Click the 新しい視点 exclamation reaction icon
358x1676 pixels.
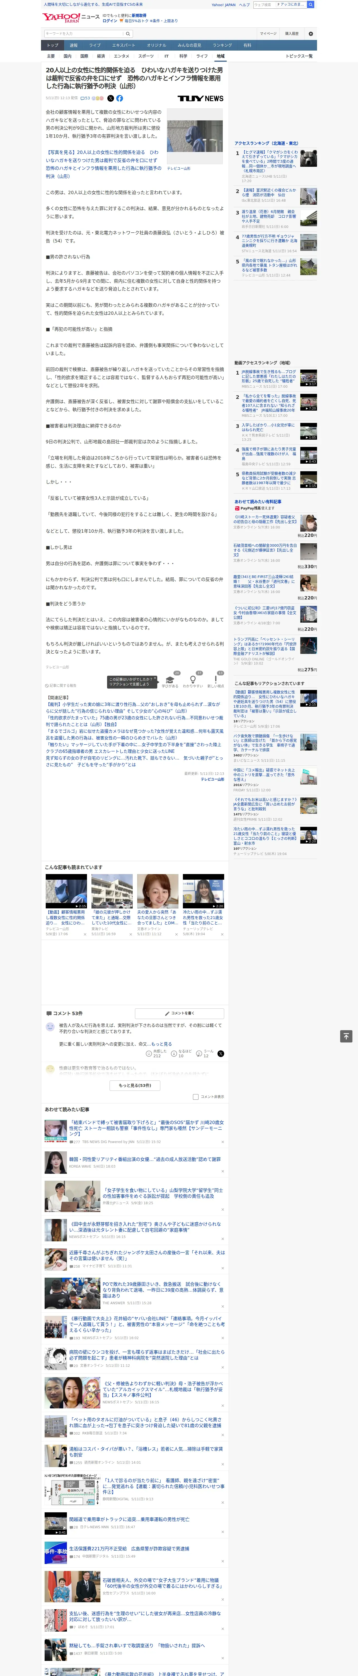click(216, 680)
